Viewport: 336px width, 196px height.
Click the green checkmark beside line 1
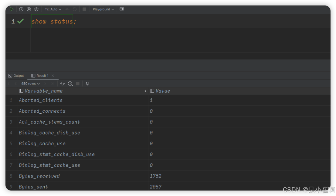(21, 21)
